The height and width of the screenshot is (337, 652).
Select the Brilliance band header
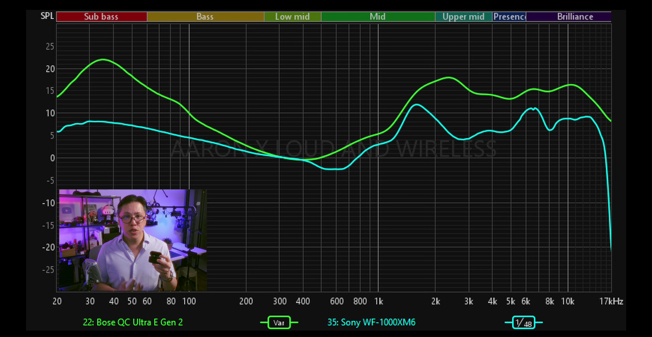[x=569, y=17]
